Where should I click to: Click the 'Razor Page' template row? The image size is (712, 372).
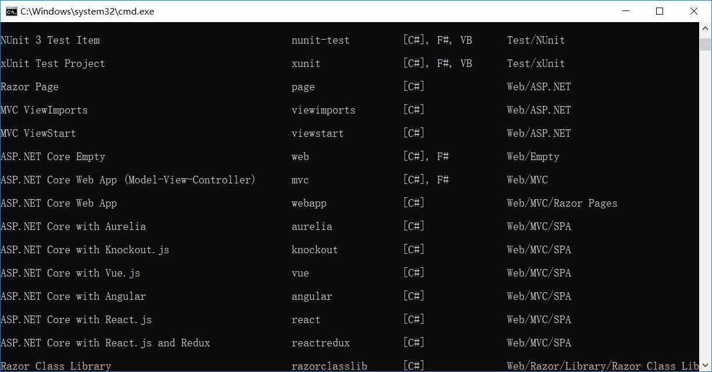(x=349, y=87)
